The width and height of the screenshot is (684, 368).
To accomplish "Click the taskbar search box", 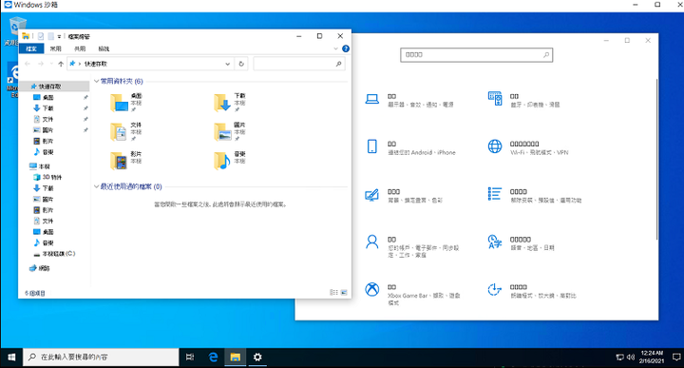I will [x=101, y=358].
